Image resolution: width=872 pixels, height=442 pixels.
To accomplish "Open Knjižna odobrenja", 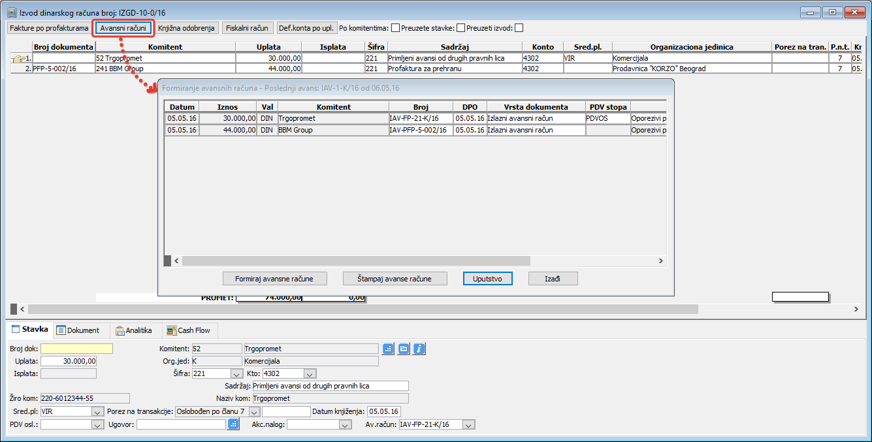I will [x=186, y=28].
